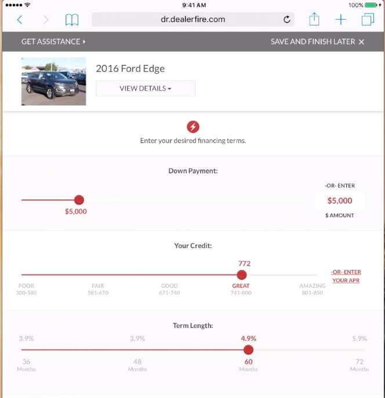Viewport: 385px width, 398px height.
Task: Choose the 48 Months term
Action: (x=137, y=365)
